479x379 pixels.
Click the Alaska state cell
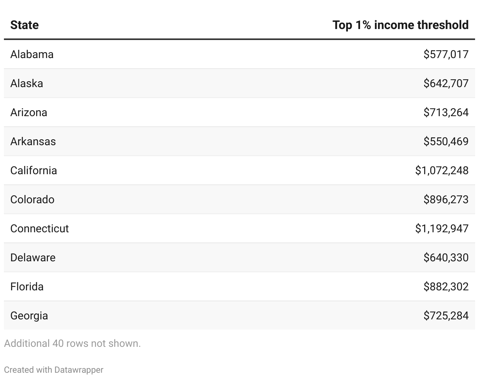click(27, 83)
